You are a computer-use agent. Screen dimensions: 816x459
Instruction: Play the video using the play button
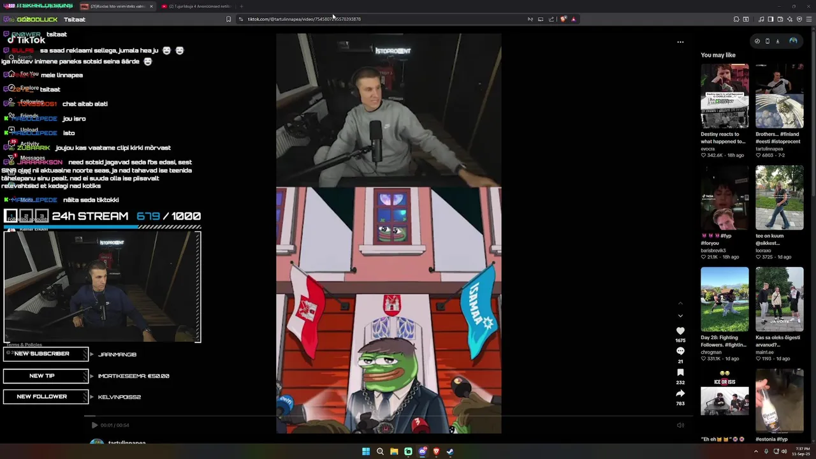[x=94, y=425]
